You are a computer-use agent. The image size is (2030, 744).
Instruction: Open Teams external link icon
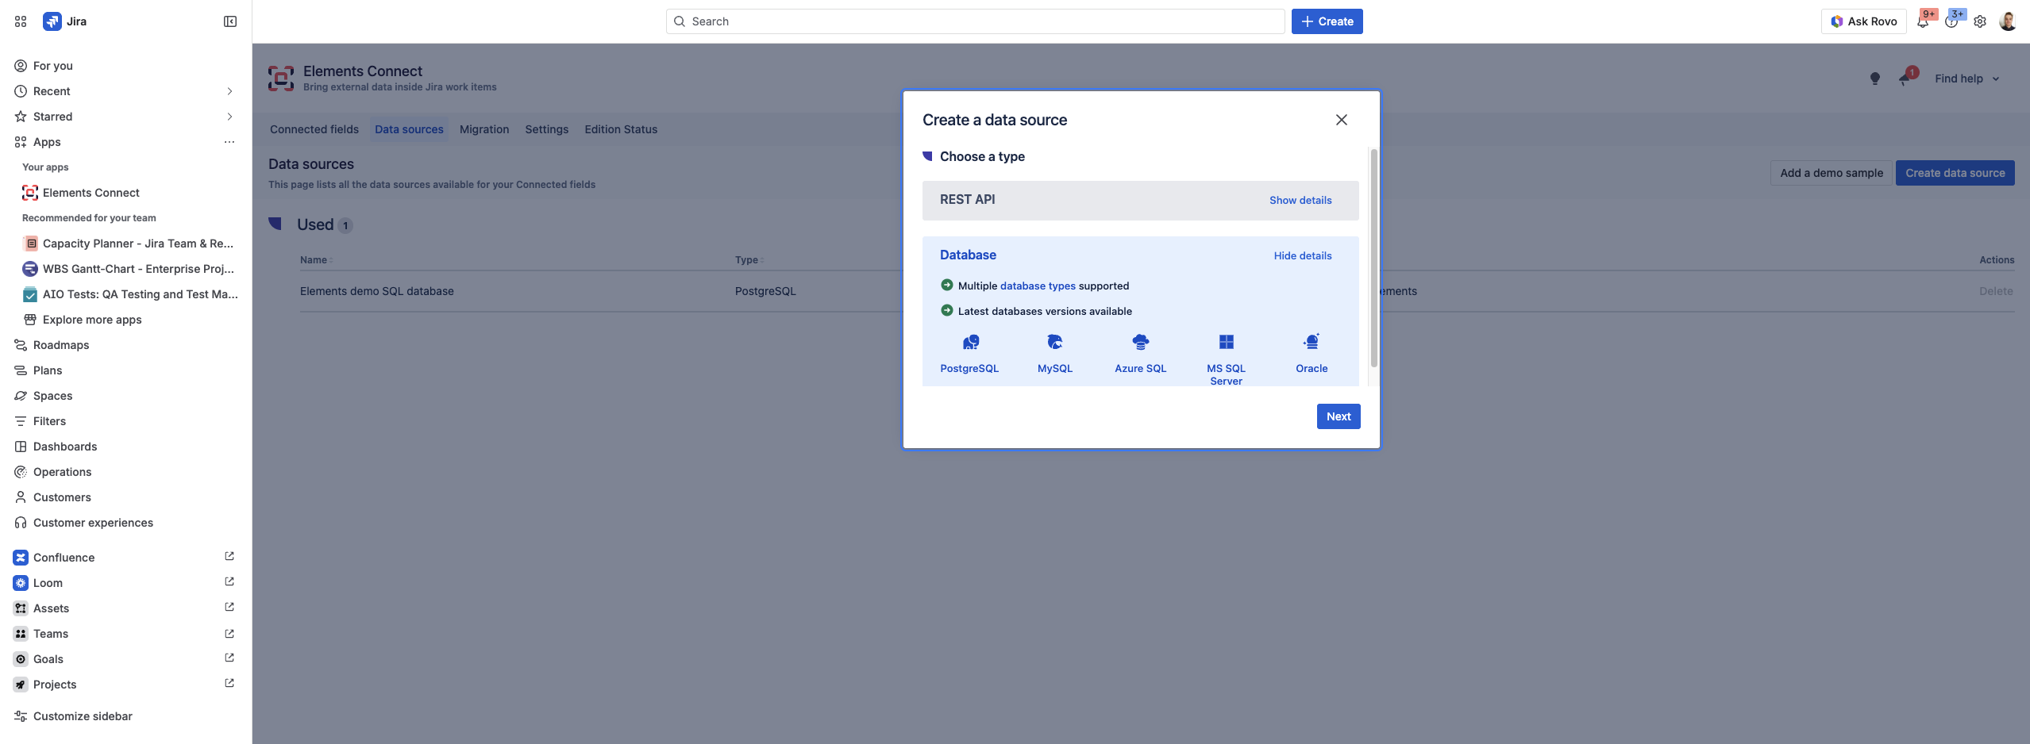click(x=229, y=634)
